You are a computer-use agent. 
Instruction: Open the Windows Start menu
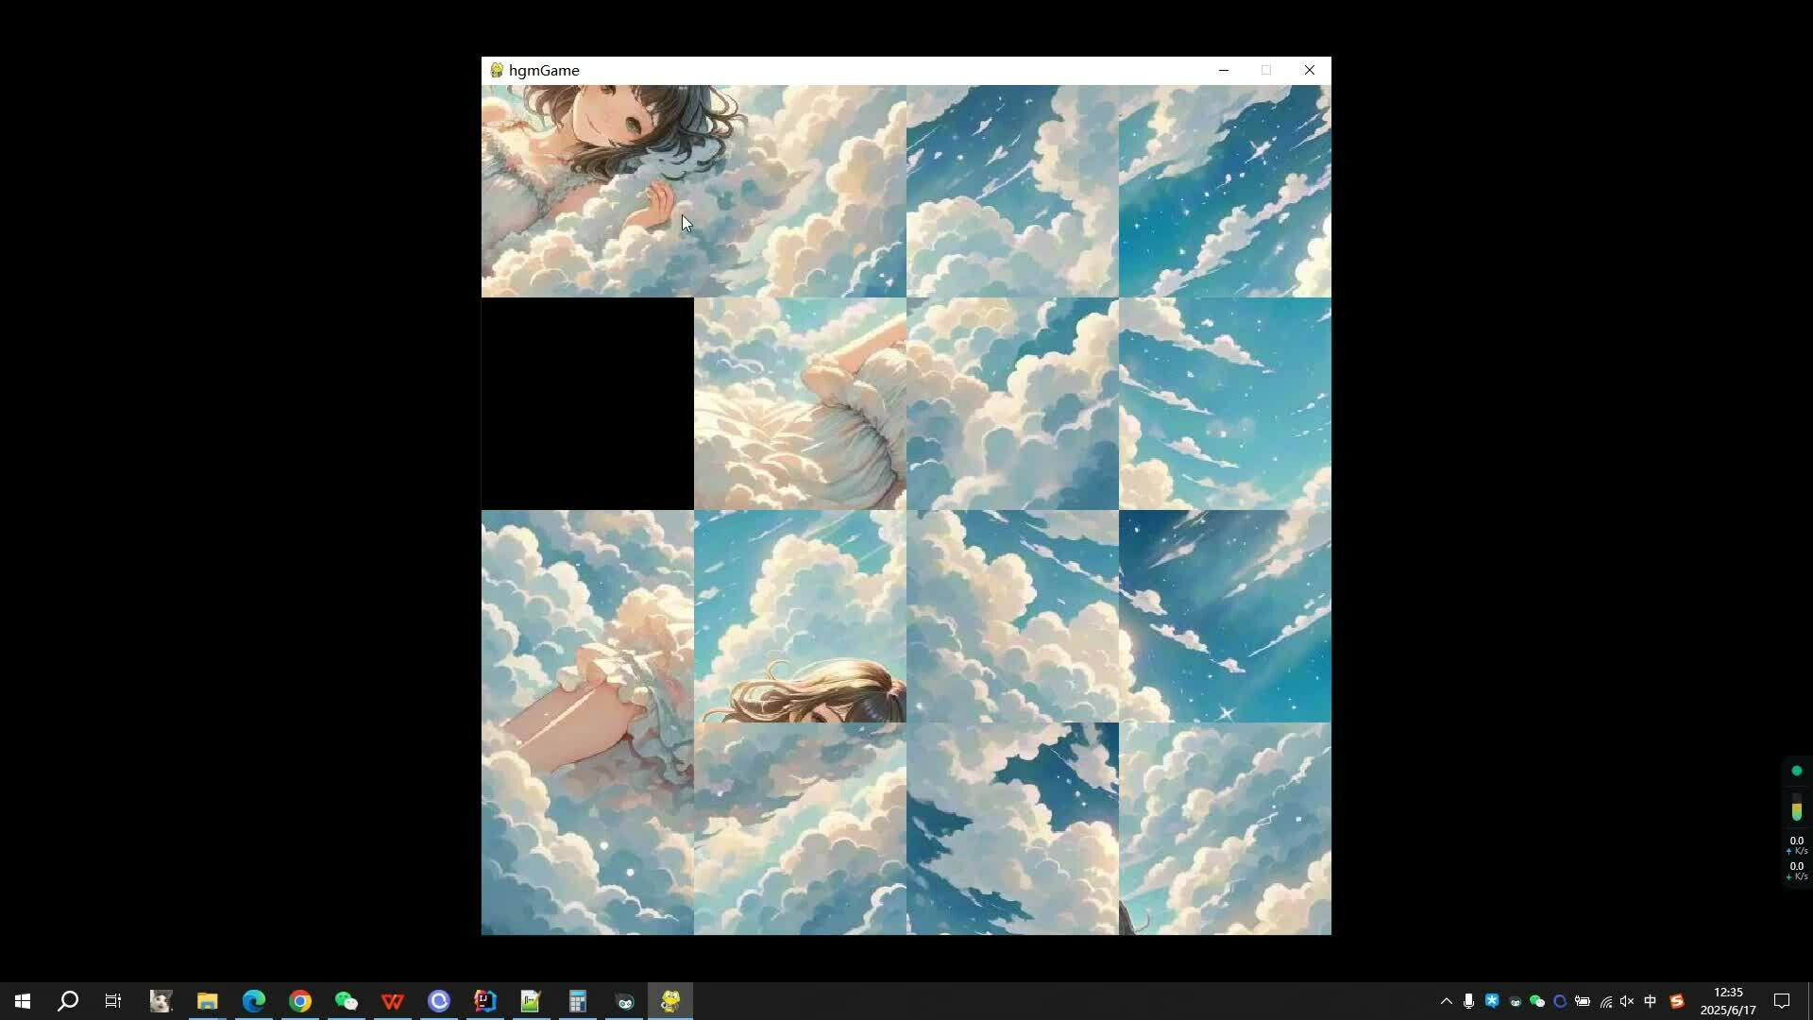pos(23,1001)
